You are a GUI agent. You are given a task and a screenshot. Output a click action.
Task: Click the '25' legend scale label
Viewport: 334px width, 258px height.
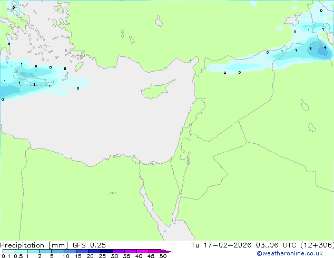coord(102,256)
